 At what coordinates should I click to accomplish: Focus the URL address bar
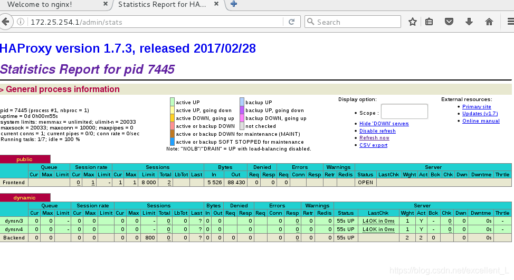pos(156,22)
